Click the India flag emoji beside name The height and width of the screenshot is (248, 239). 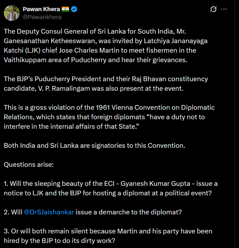65,9
